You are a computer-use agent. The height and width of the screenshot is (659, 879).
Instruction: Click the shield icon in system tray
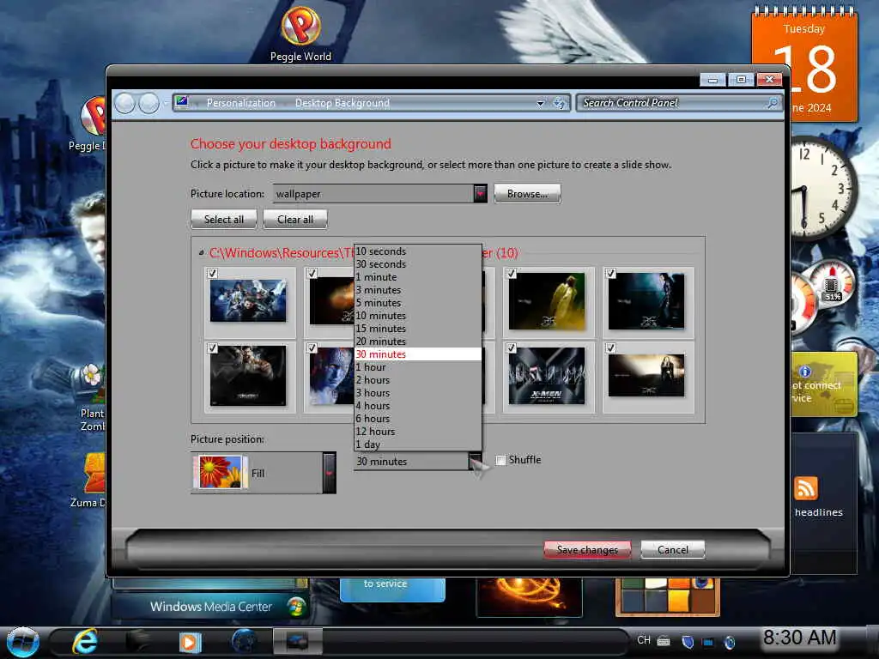pyautogui.click(x=688, y=642)
